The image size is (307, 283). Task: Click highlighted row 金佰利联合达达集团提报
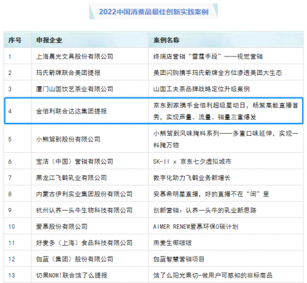click(153, 110)
